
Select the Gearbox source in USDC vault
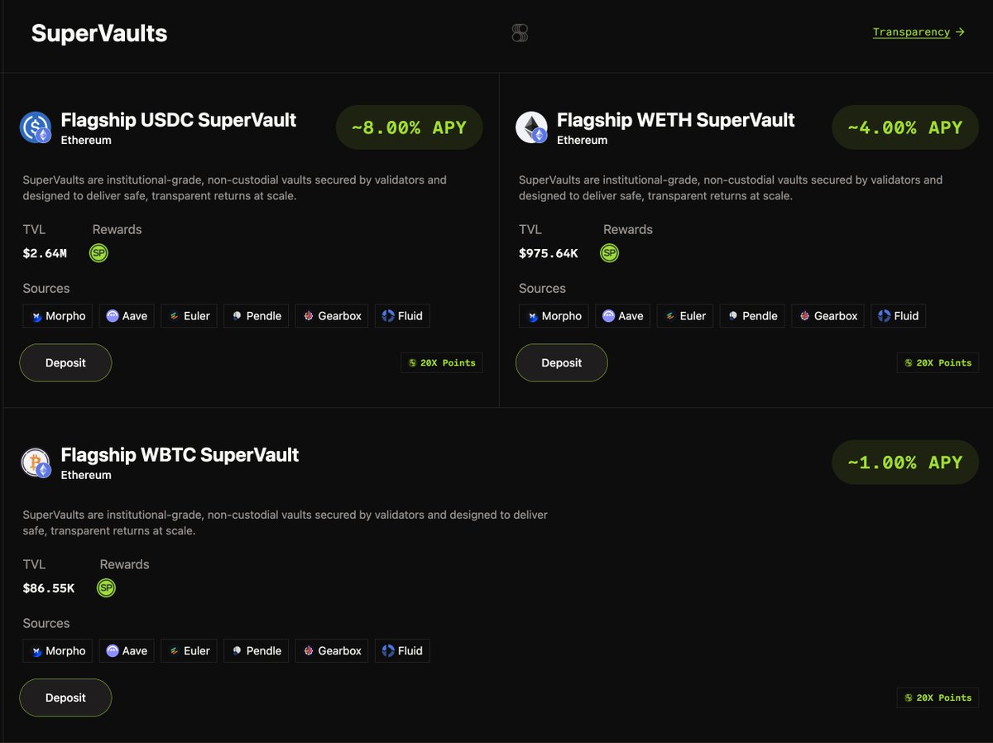click(x=332, y=316)
